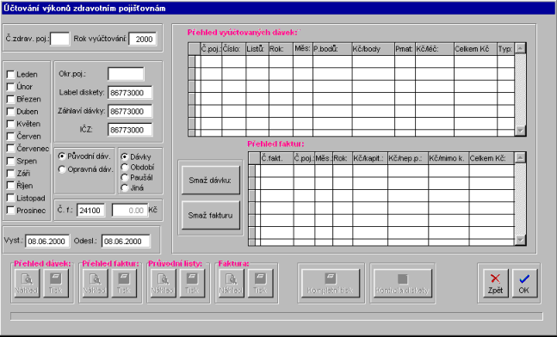Screen dimensions: 557x337
Task: Click Náhled under Přehled faktur
Action: [x=95, y=283]
